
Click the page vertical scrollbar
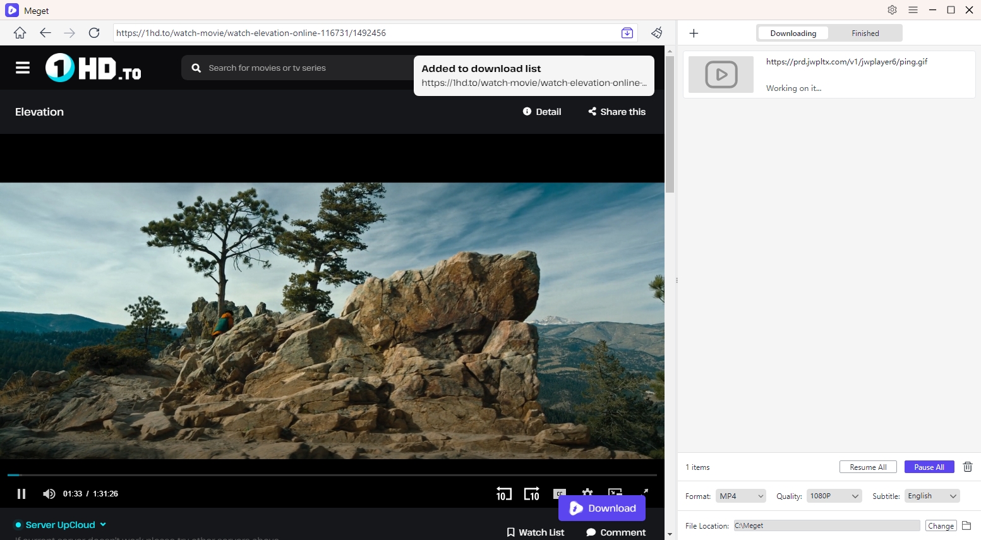[x=670, y=124]
